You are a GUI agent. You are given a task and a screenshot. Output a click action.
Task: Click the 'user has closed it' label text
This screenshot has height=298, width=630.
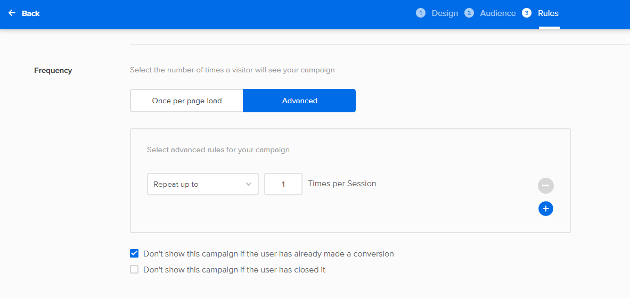pyautogui.click(x=234, y=270)
